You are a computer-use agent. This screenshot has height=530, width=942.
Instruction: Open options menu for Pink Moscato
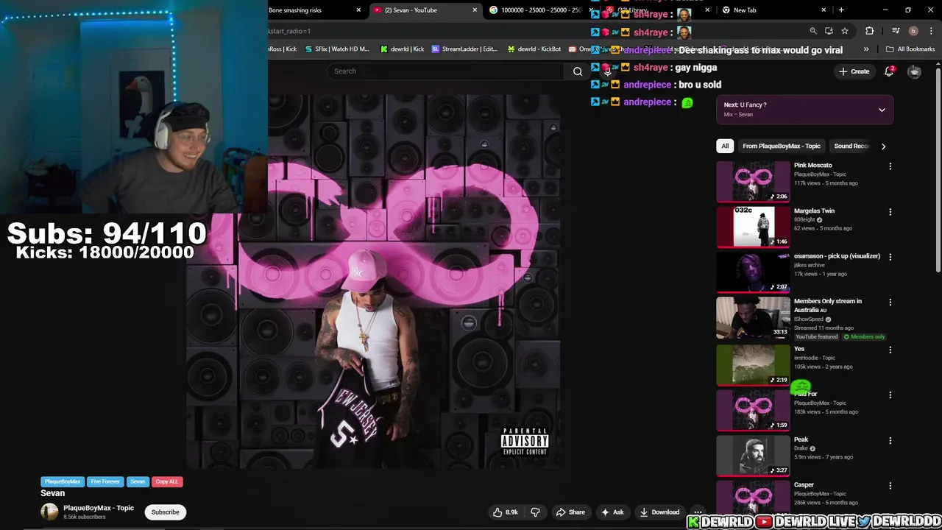coord(890,166)
